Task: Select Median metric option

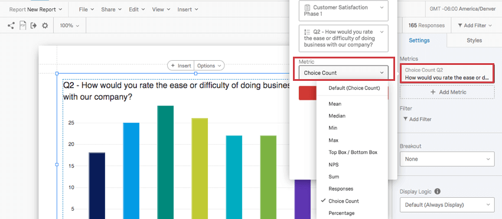Action: point(337,116)
